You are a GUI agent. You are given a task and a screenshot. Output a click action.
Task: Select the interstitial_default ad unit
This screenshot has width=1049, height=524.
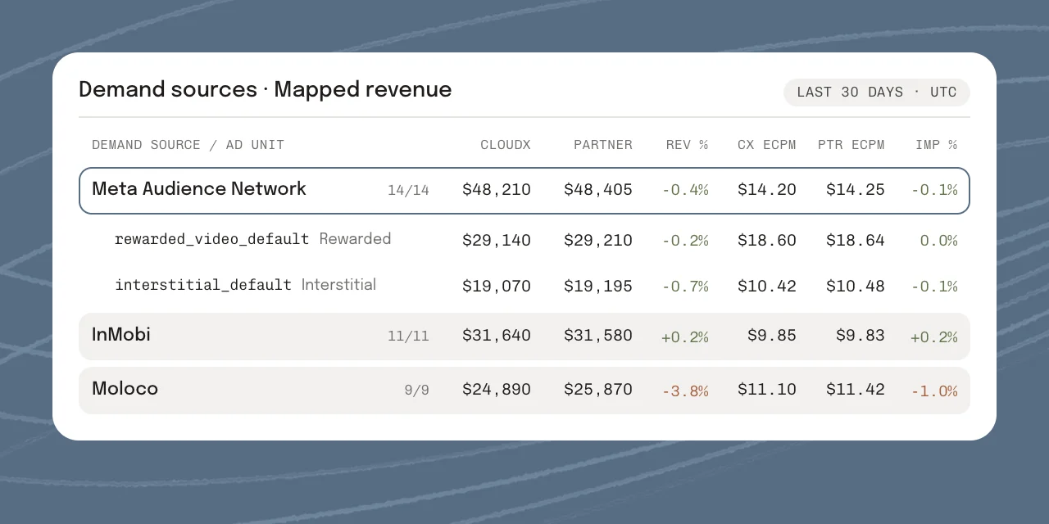(x=203, y=285)
